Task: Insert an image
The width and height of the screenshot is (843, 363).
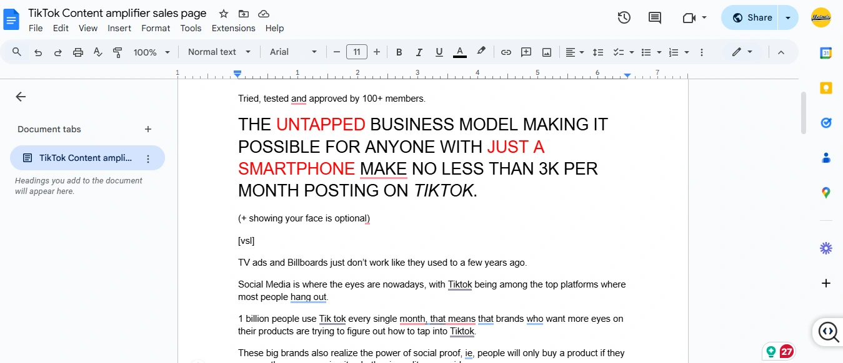Action: [x=547, y=52]
